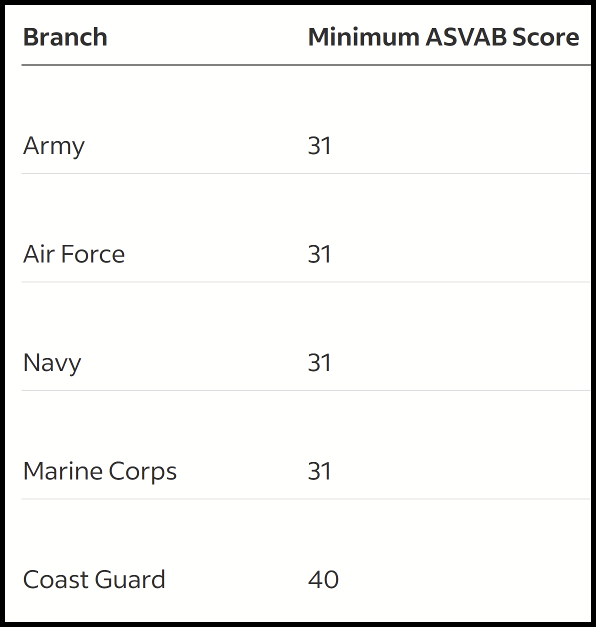Click the word Corps in Marine Corps
The width and height of the screenshot is (596, 627).
click(142, 472)
